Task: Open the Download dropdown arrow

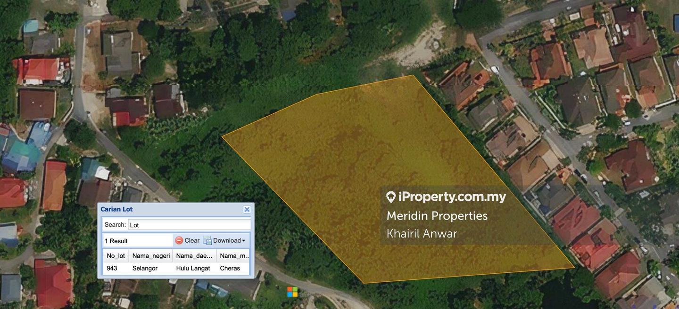Action: click(244, 241)
